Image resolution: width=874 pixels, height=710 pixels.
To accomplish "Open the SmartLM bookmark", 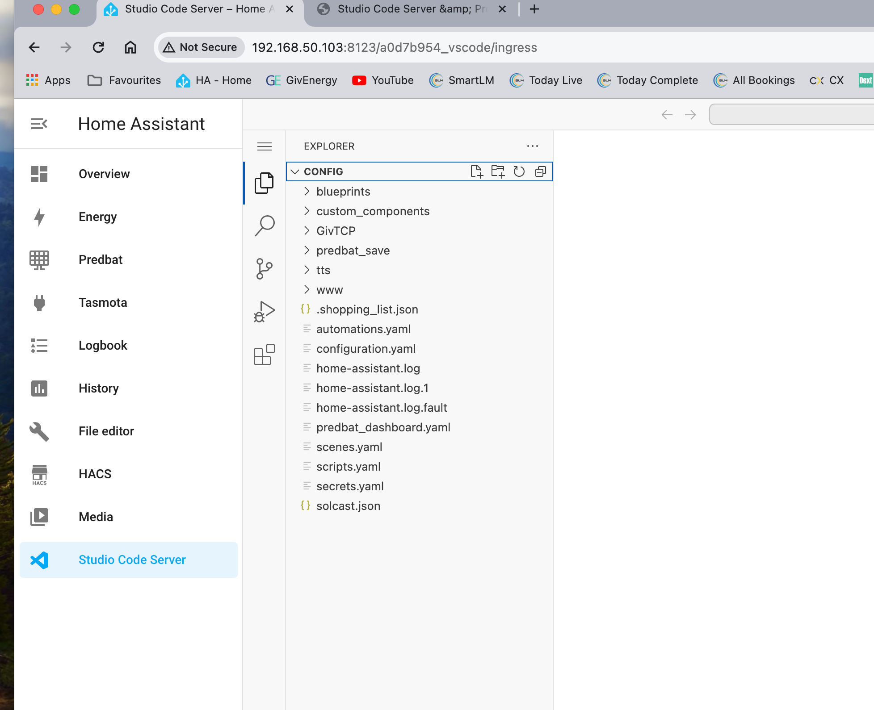I will coord(462,80).
